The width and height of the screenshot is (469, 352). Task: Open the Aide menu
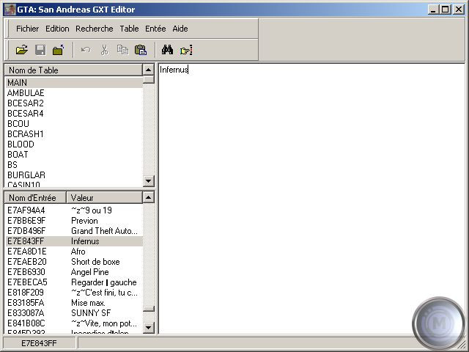pos(180,29)
